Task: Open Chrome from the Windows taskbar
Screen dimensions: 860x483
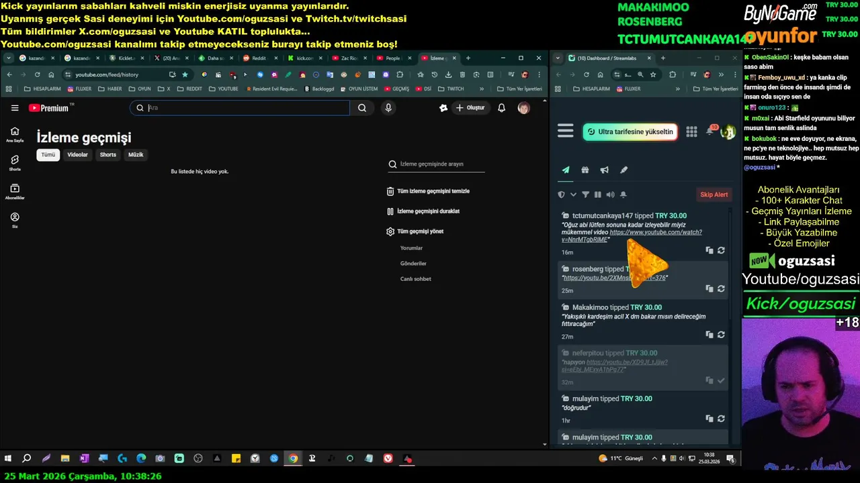Action: tap(293, 459)
